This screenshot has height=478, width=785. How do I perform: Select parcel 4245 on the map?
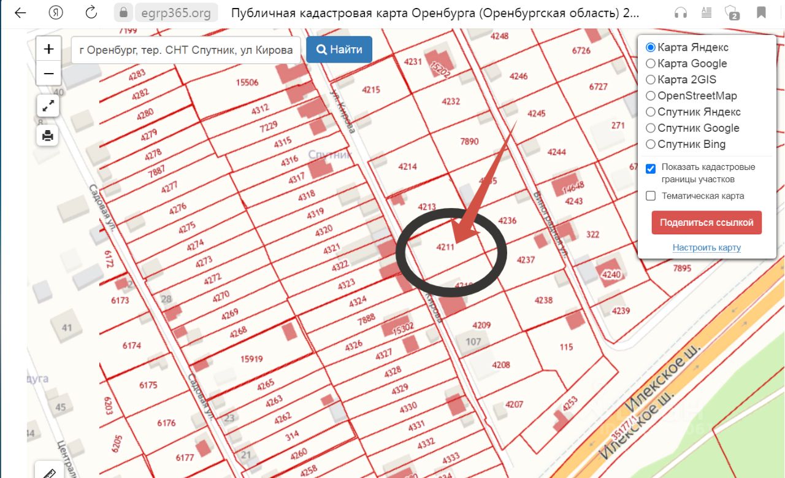[536, 114]
